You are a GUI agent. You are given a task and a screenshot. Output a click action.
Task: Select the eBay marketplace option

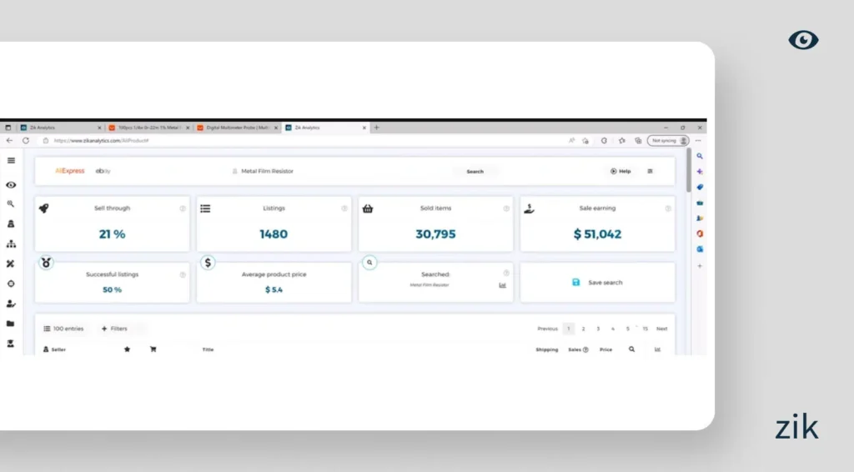[x=103, y=171]
